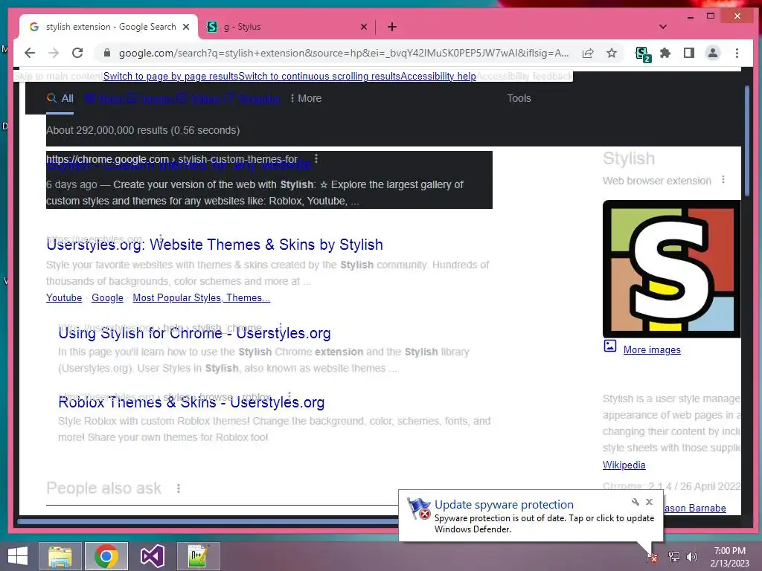Open the 'ason Barnabe' link

(x=694, y=508)
